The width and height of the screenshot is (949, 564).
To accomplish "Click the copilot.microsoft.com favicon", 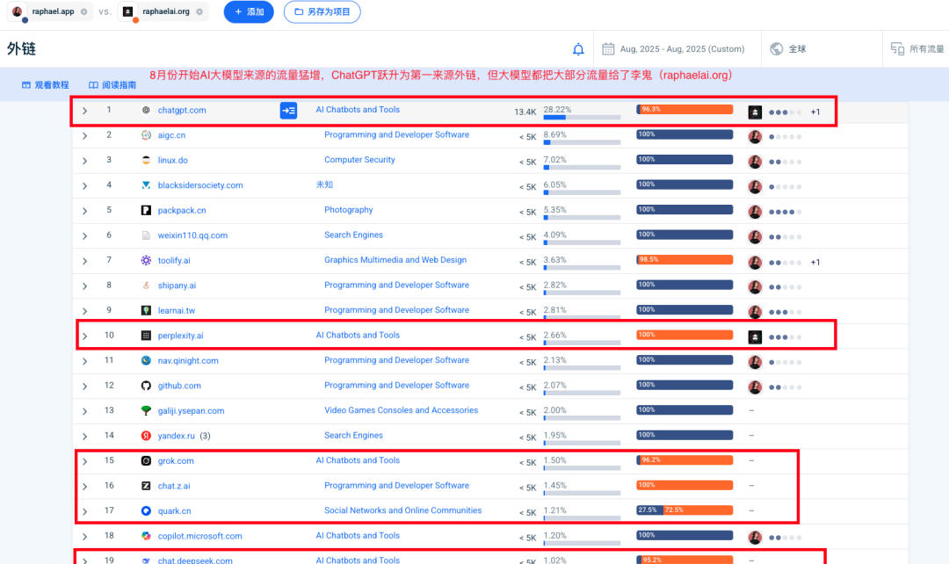I will [146, 536].
